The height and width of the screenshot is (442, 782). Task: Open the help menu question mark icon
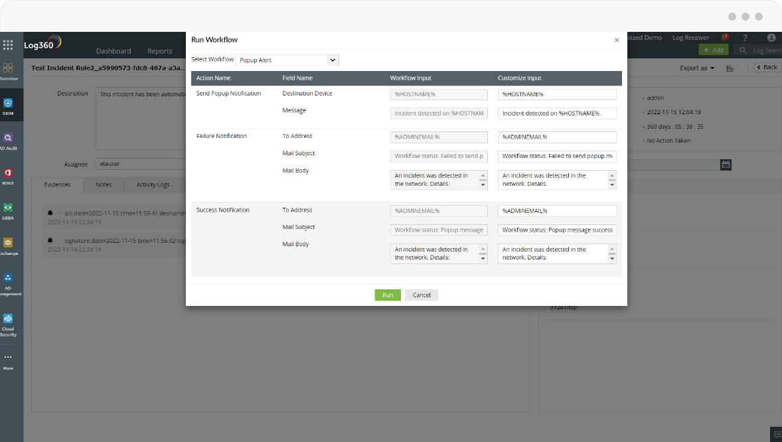click(x=744, y=37)
